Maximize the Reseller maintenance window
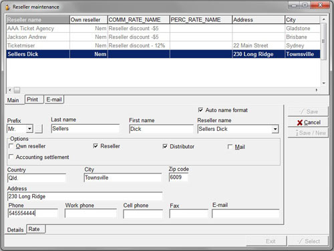Viewport: 334px width, 251px height. (305, 5)
